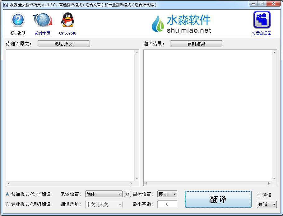Open the 疑点说明 help icon
The image size is (283, 216).
coord(18,19)
